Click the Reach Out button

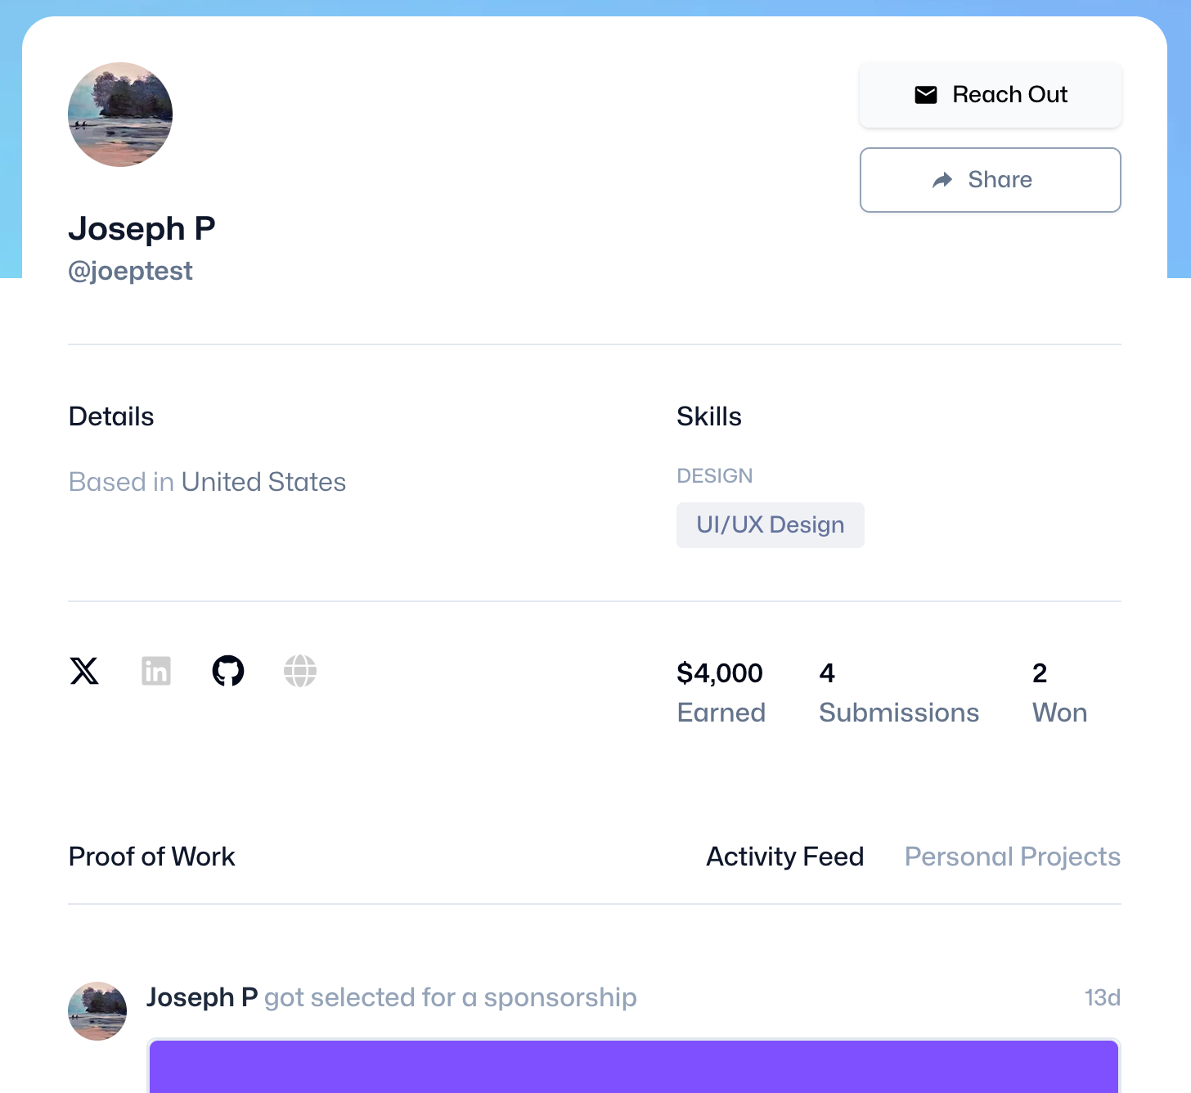pyautogui.click(x=991, y=95)
